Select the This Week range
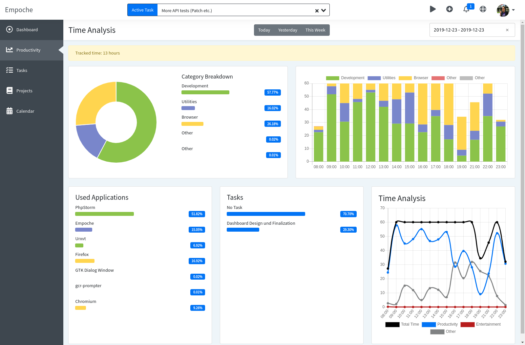The height and width of the screenshot is (345, 525). coord(315,30)
